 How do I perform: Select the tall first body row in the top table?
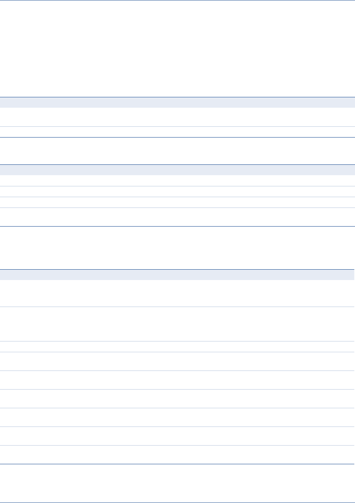(x=177, y=117)
